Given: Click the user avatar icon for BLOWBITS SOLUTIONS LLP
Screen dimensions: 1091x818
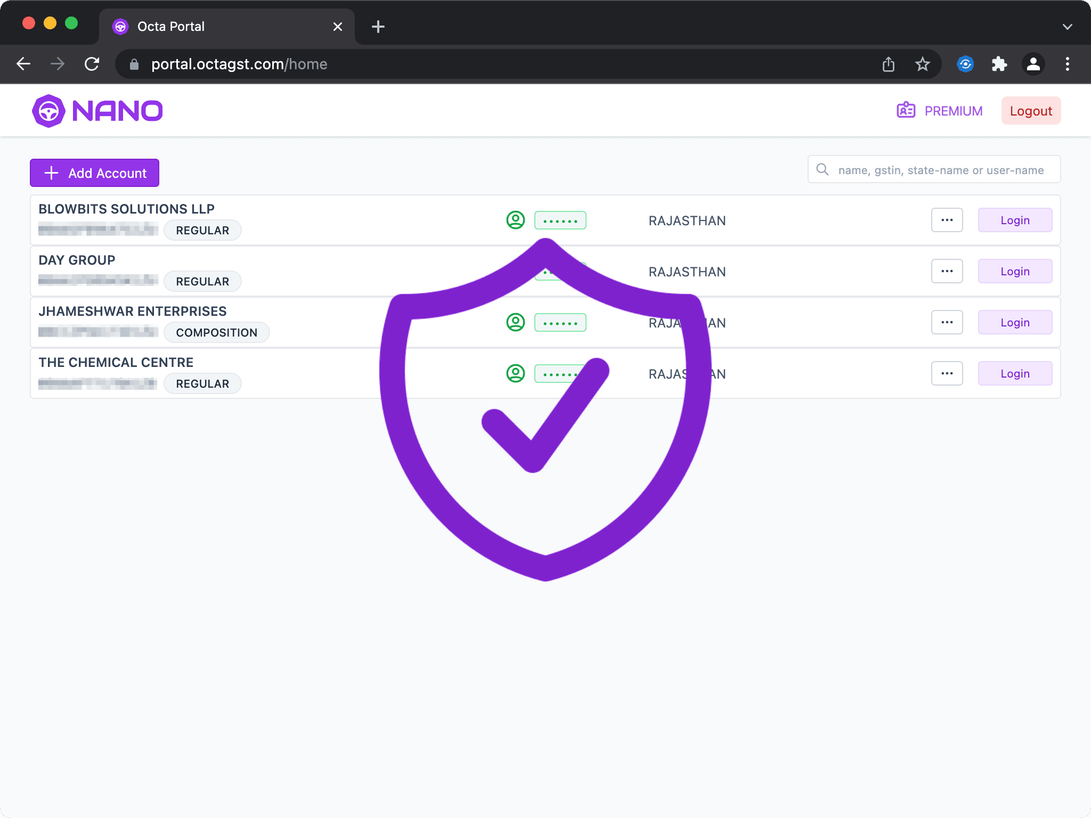Looking at the screenshot, I should (x=516, y=220).
